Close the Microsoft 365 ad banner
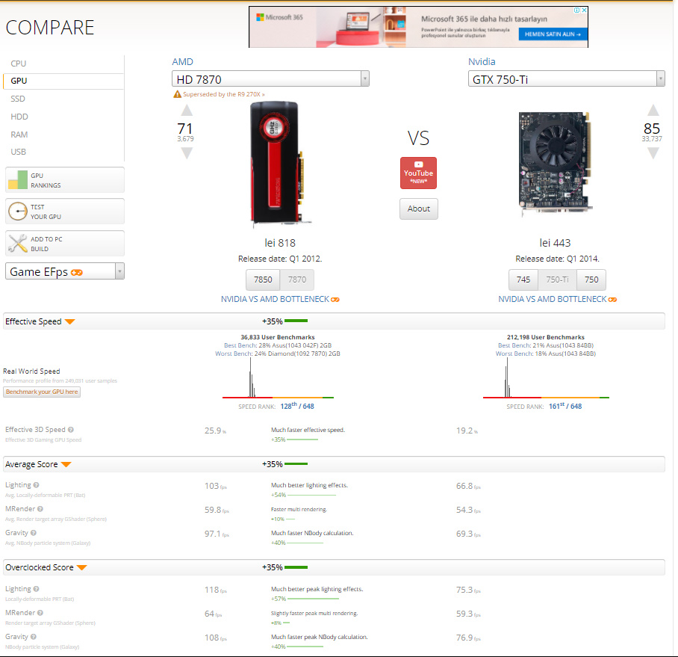This screenshot has height=657, width=678. [584, 10]
